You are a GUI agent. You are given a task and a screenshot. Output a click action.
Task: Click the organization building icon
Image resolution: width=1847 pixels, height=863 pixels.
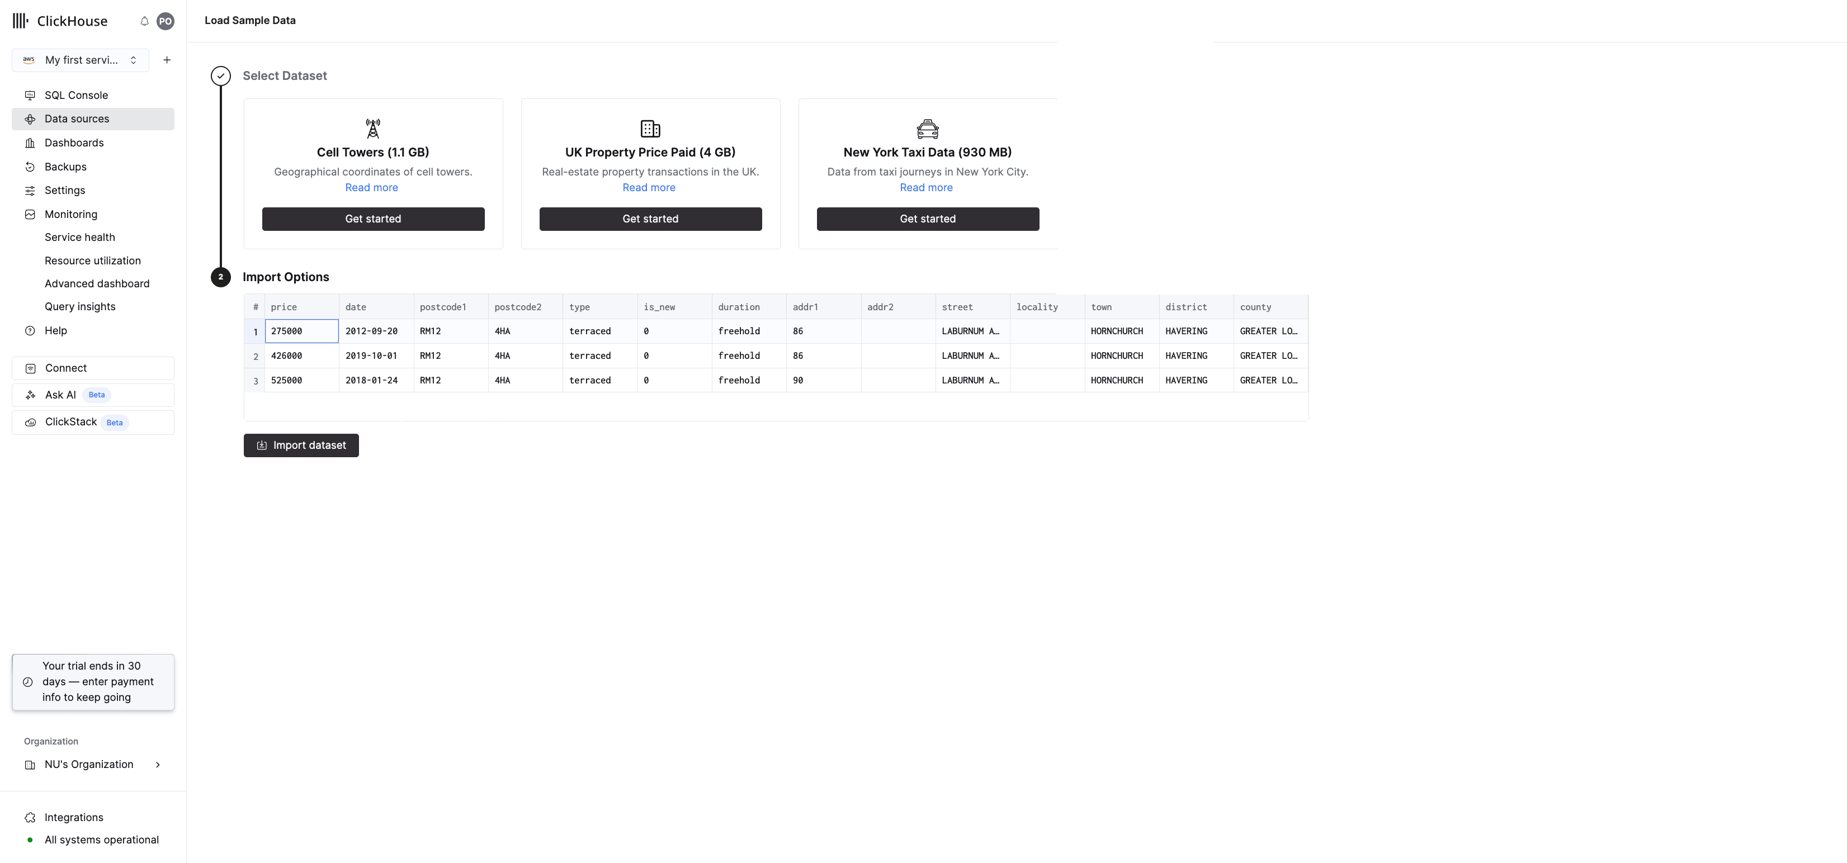tap(30, 765)
